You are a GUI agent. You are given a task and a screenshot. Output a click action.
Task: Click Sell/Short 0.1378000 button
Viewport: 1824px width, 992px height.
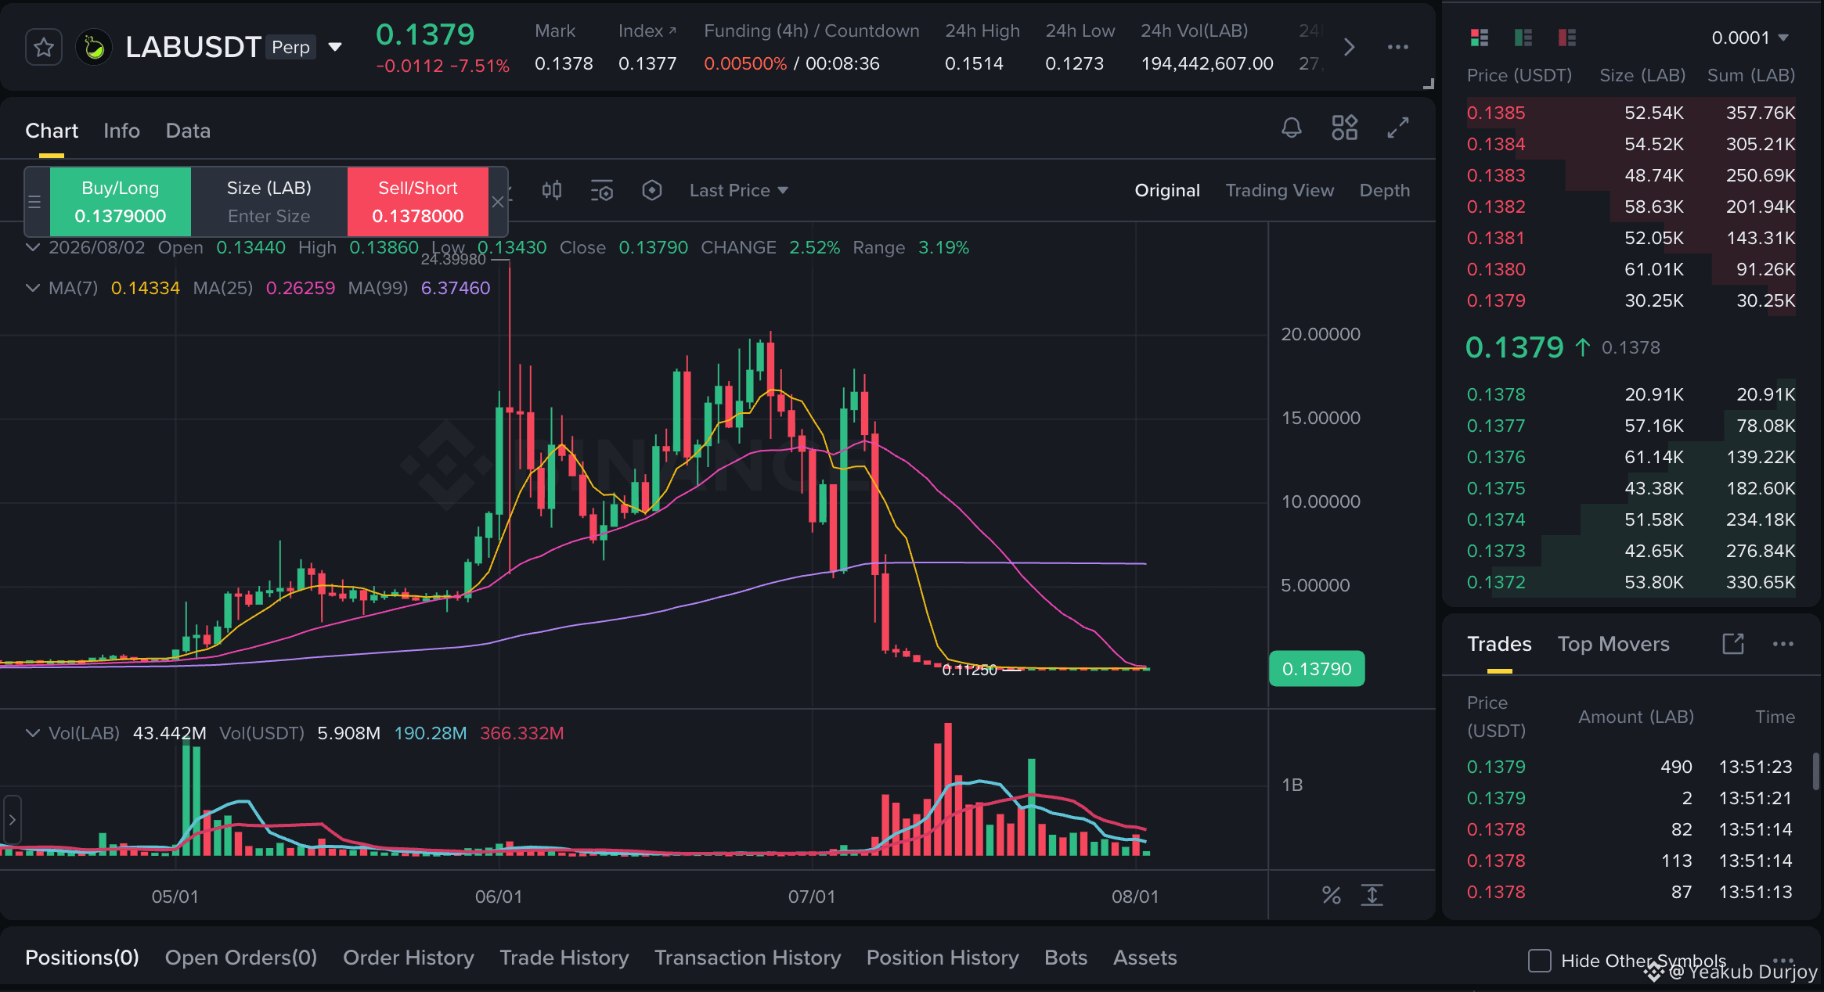[418, 202]
